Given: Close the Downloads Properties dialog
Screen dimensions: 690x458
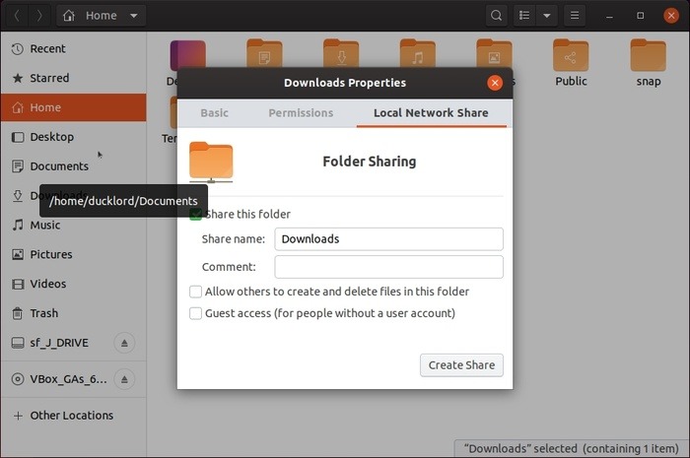Looking at the screenshot, I should point(495,83).
